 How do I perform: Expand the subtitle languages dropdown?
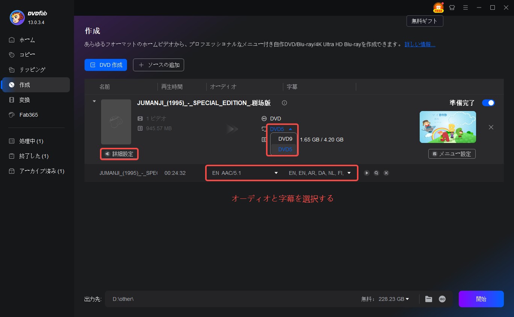pos(320,173)
